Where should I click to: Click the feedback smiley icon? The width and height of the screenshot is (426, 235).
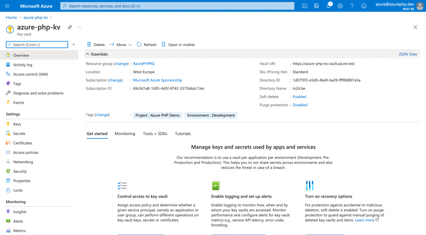pos(364,6)
